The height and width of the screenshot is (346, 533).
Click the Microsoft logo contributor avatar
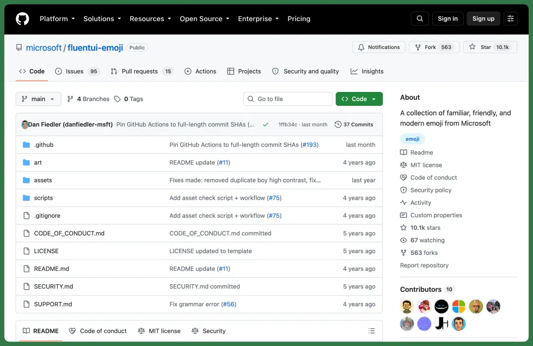pos(458,306)
